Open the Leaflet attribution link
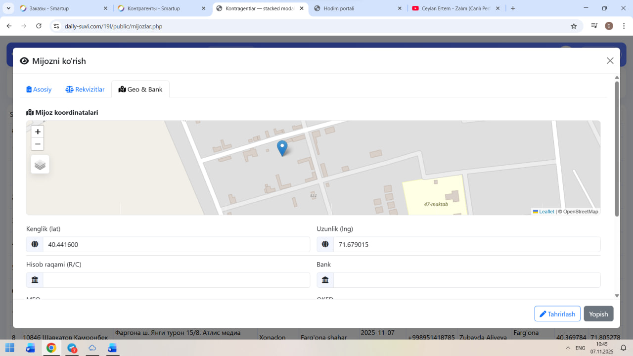 (546, 212)
